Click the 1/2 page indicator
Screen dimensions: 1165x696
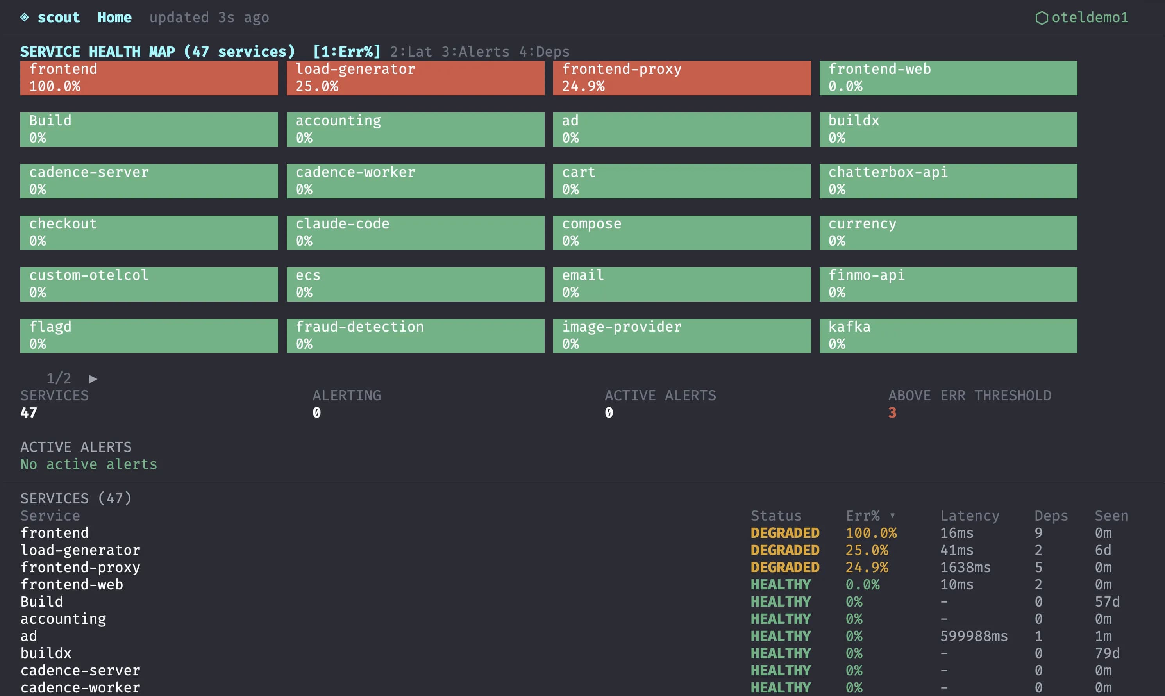[x=59, y=378]
